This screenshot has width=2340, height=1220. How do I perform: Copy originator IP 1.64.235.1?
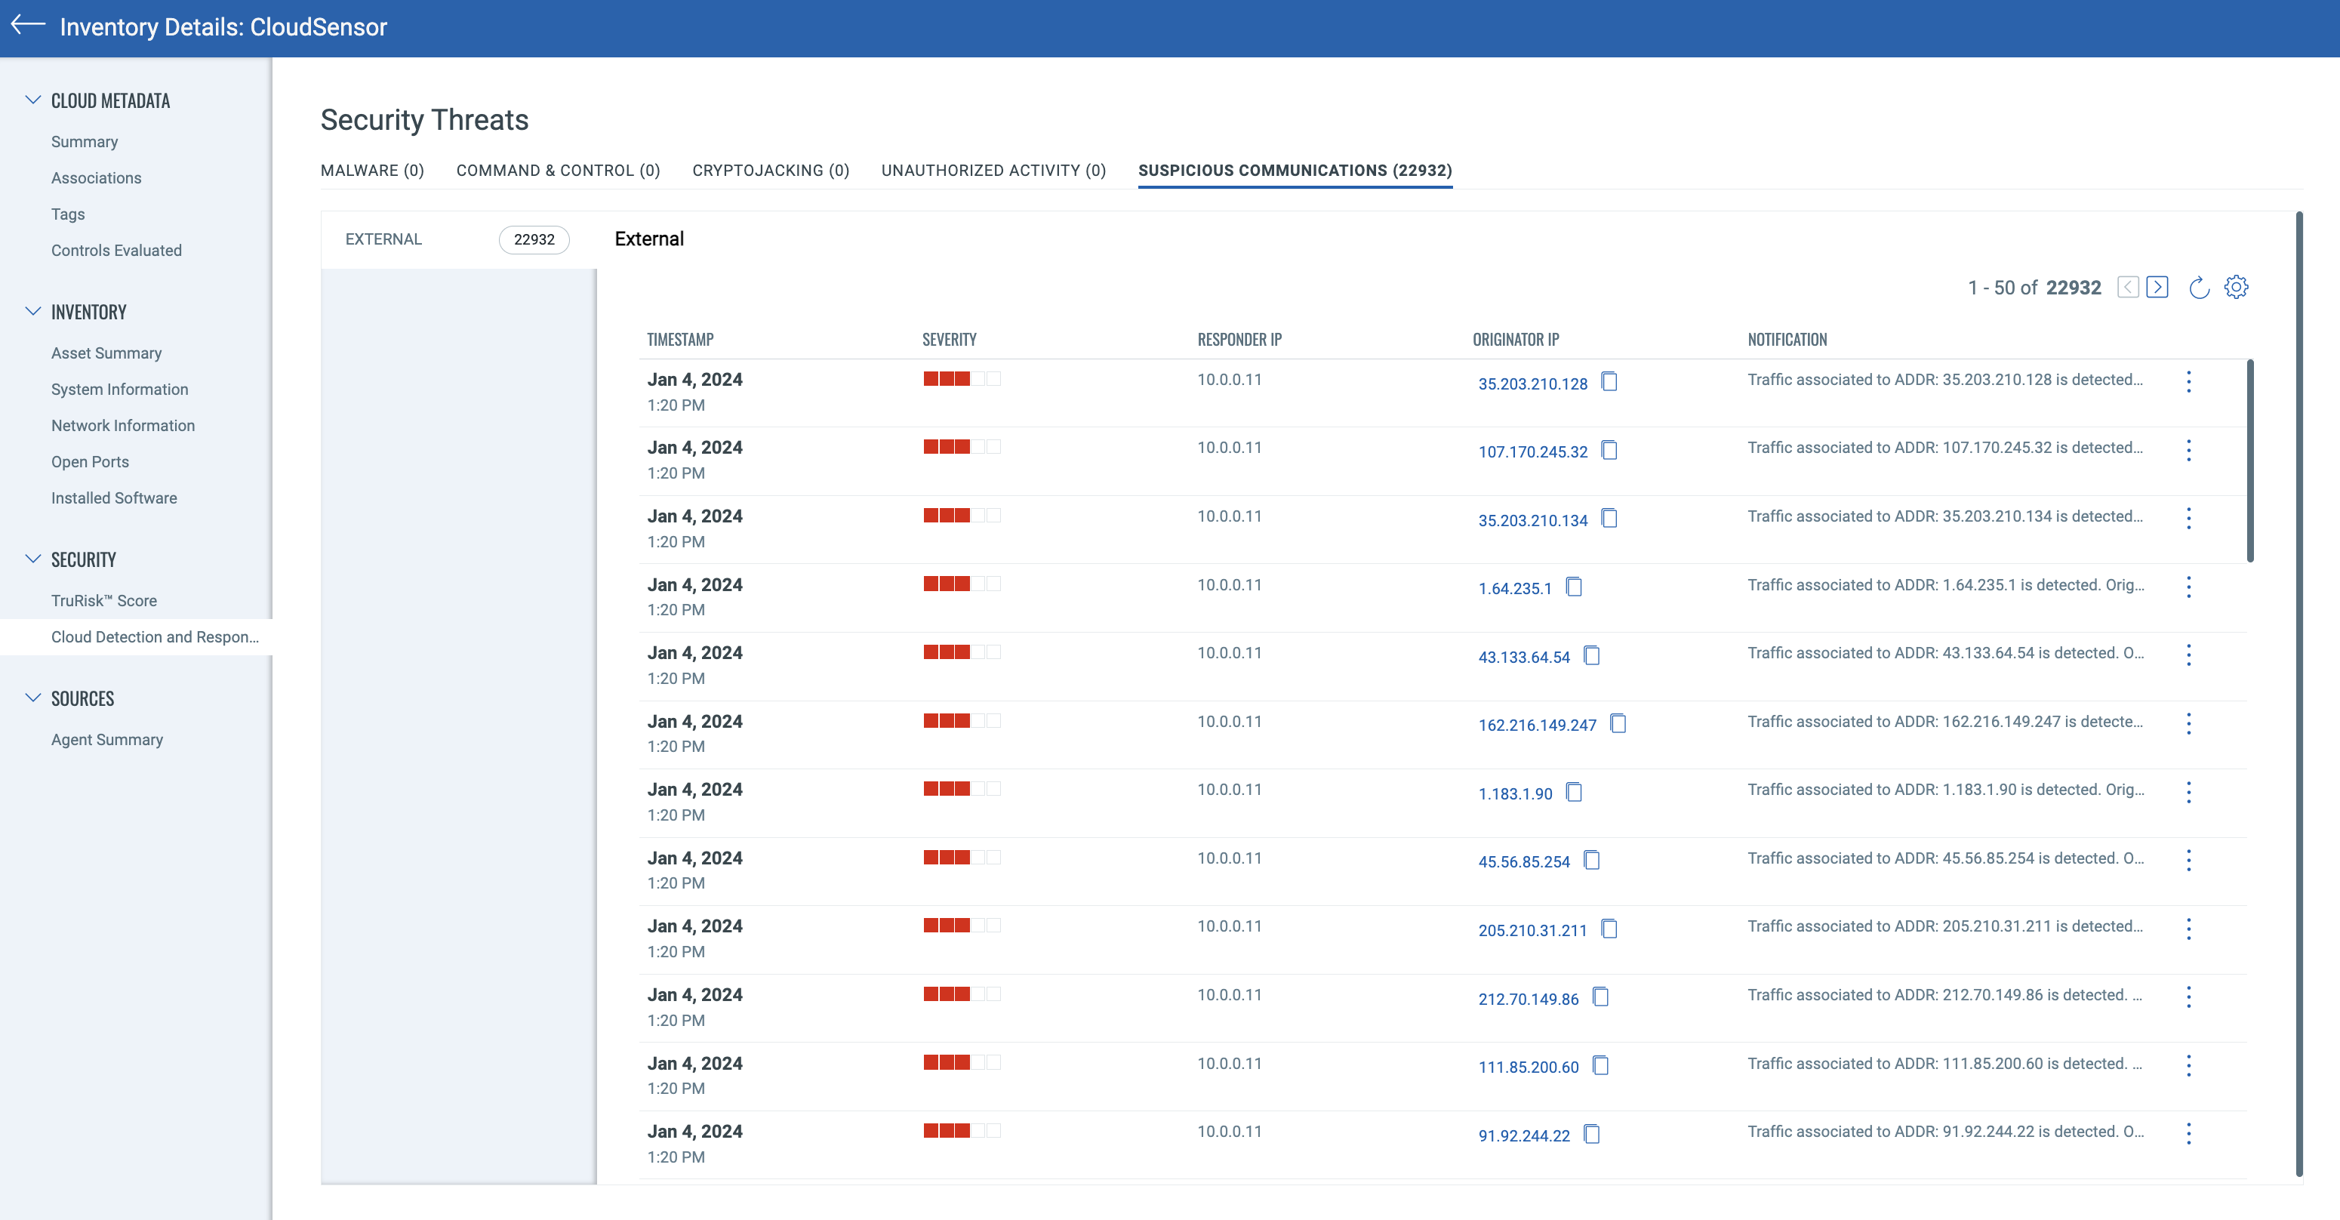(x=1575, y=587)
